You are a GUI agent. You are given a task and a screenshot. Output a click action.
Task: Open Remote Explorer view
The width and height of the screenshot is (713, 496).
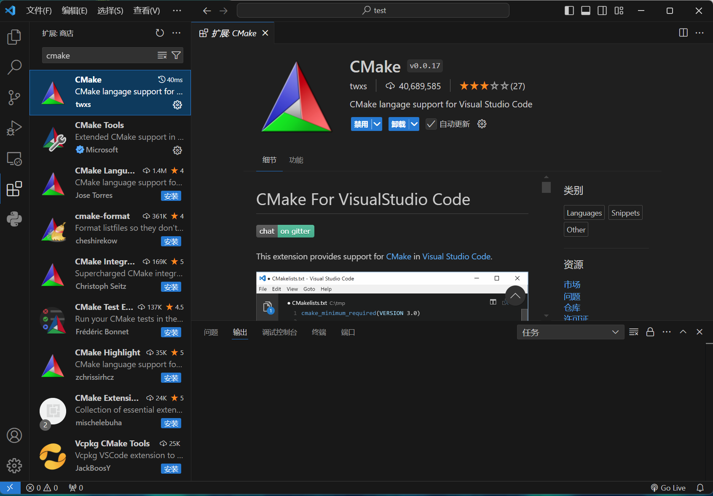14,159
